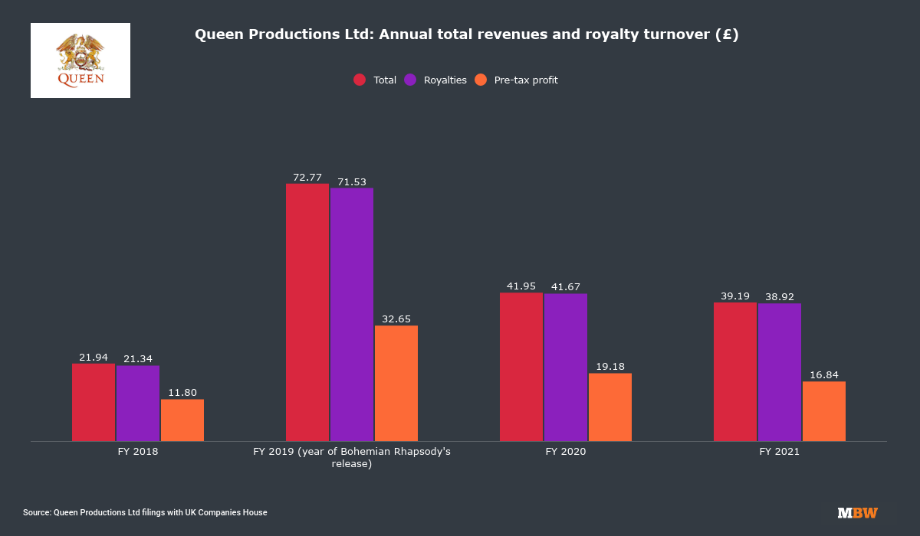Click the FY 2019 Bohemian Rhapsody axis label
This screenshot has width=920, height=536.
(352, 457)
